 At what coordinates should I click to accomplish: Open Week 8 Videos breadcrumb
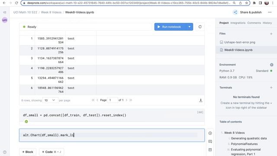pyautogui.click(x=51, y=12)
